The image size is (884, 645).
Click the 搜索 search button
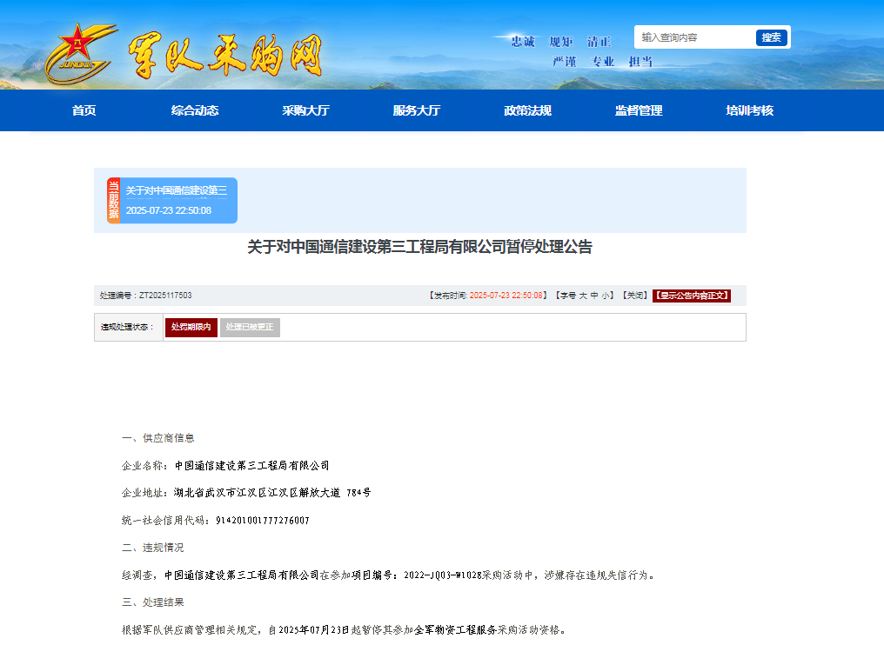[771, 37]
